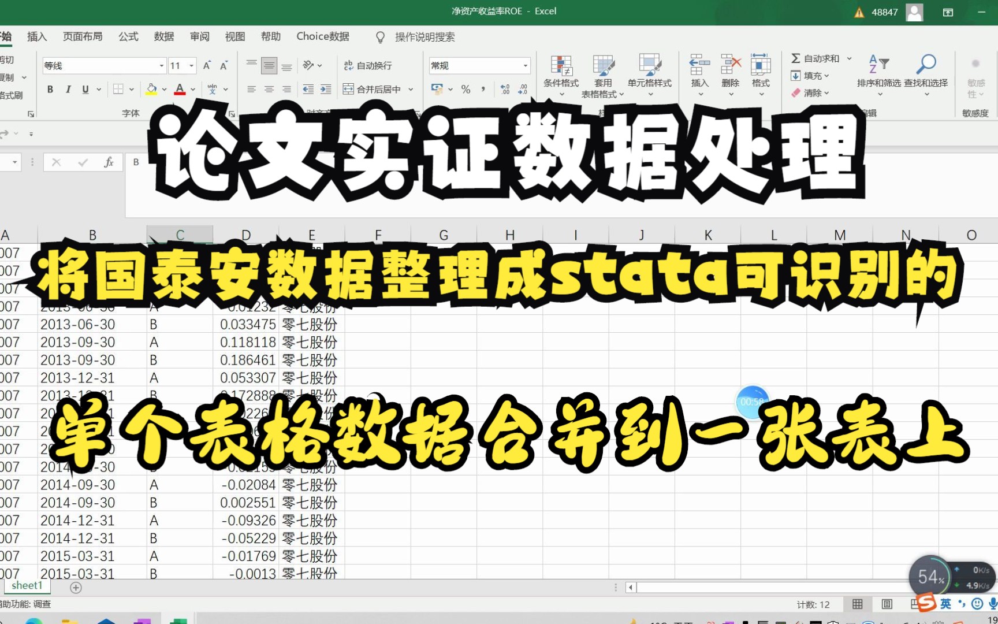The width and height of the screenshot is (998, 624).
Task: Click Sogou input language 英
Action: coord(945,604)
